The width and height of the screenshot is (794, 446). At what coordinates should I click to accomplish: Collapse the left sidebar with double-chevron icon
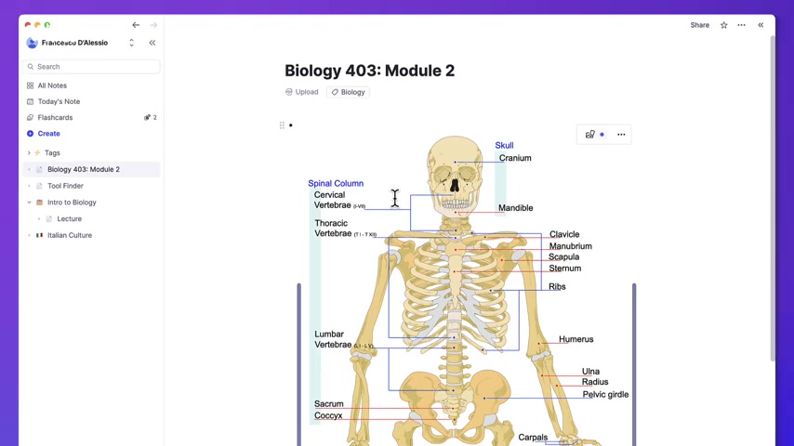coord(152,43)
